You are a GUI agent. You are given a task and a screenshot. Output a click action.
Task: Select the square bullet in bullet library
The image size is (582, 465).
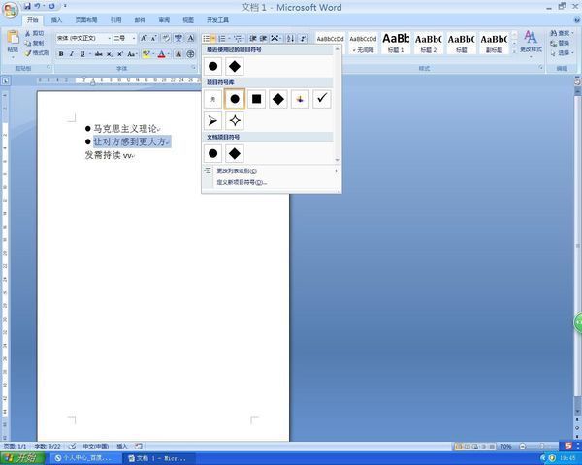[x=256, y=99]
